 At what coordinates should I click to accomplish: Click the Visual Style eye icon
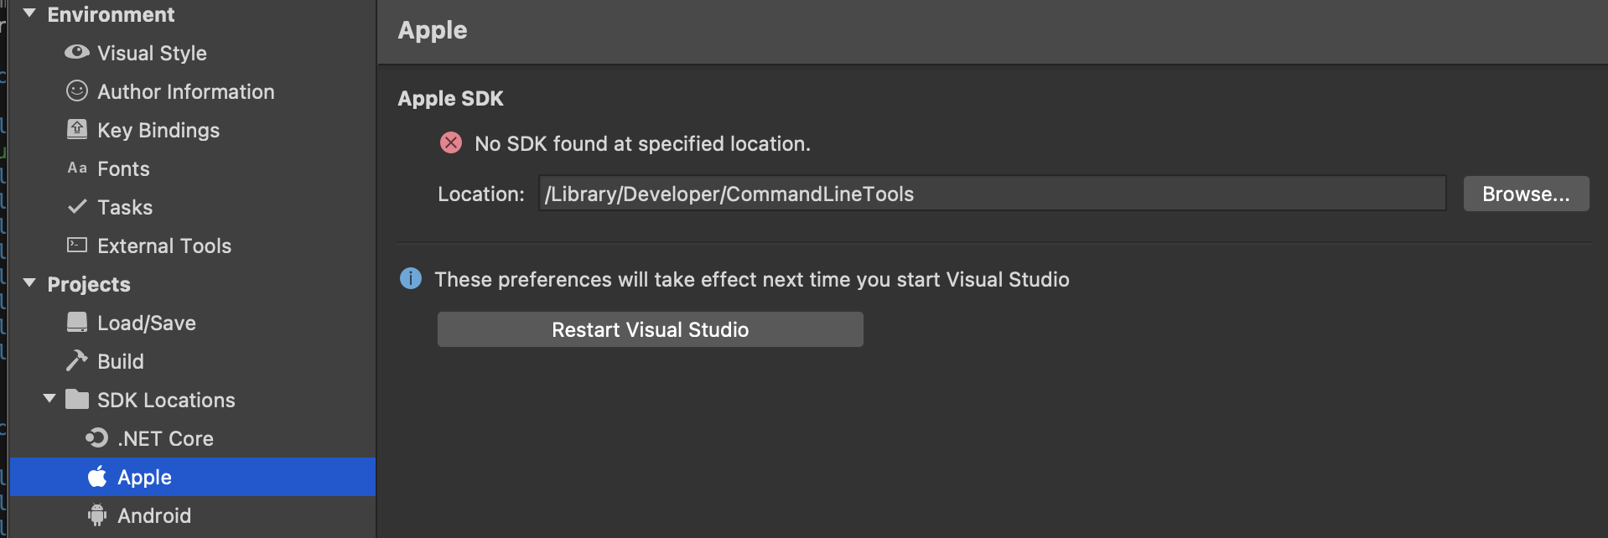coord(77,52)
